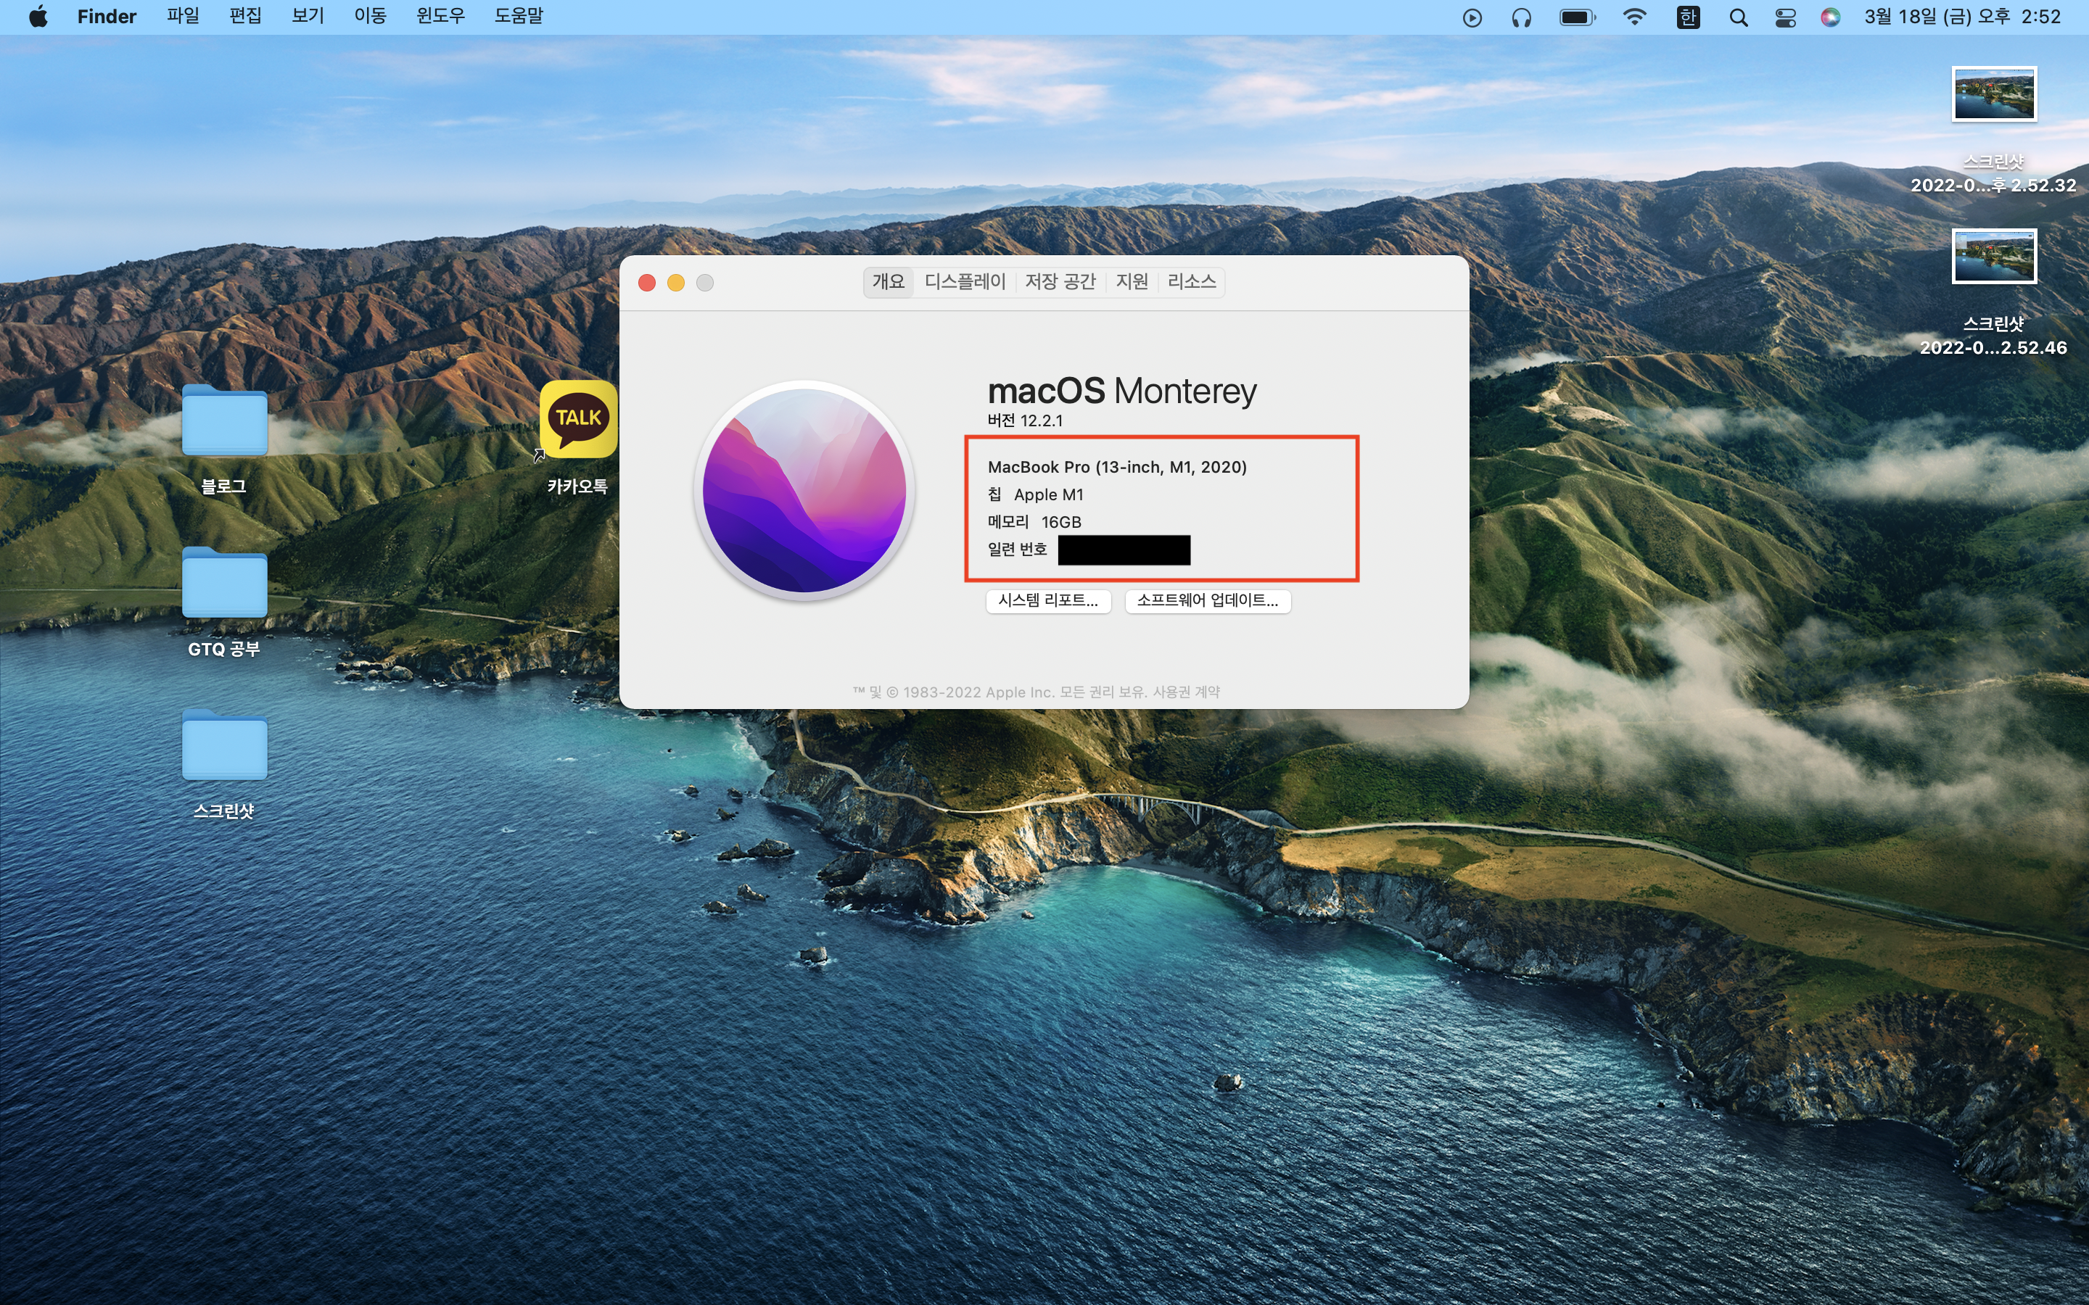Click the now-playing play icon in menu bar
Screen dimensions: 2089x1305
[x=1472, y=17]
